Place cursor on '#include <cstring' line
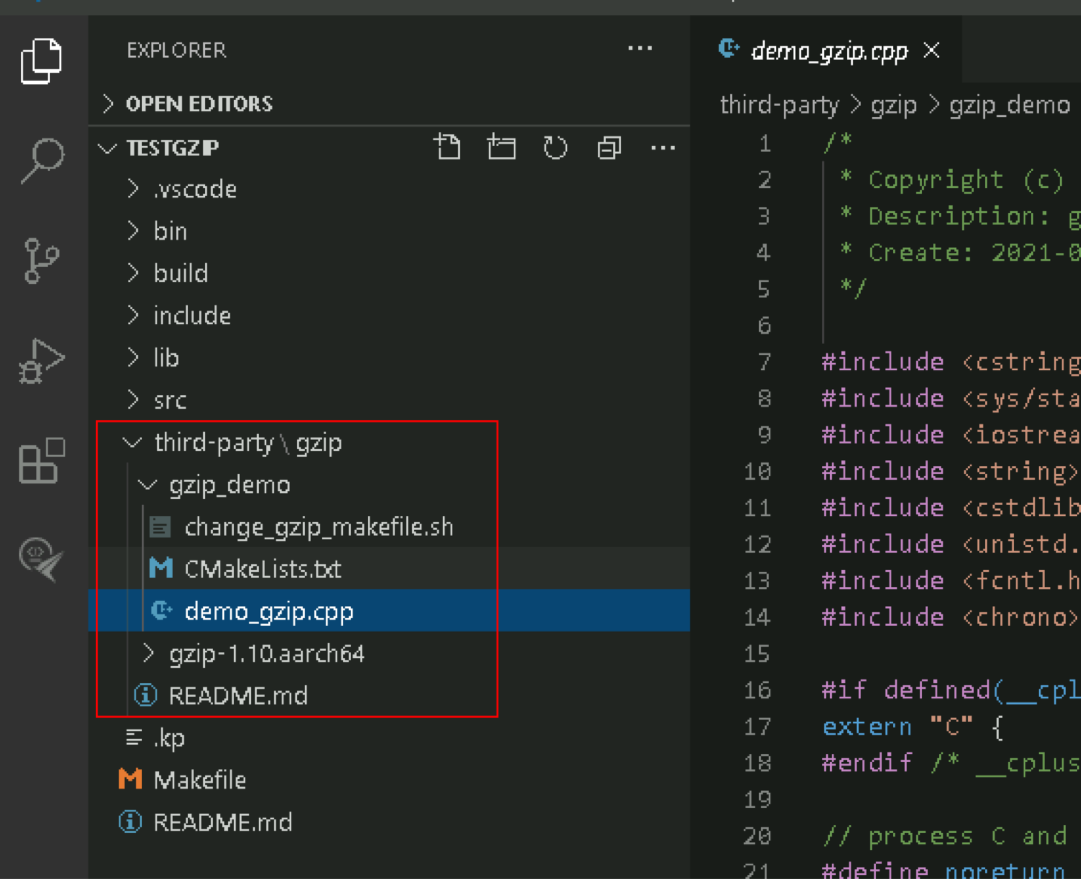This screenshot has width=1081, height=879. click(x=951, y=362)
